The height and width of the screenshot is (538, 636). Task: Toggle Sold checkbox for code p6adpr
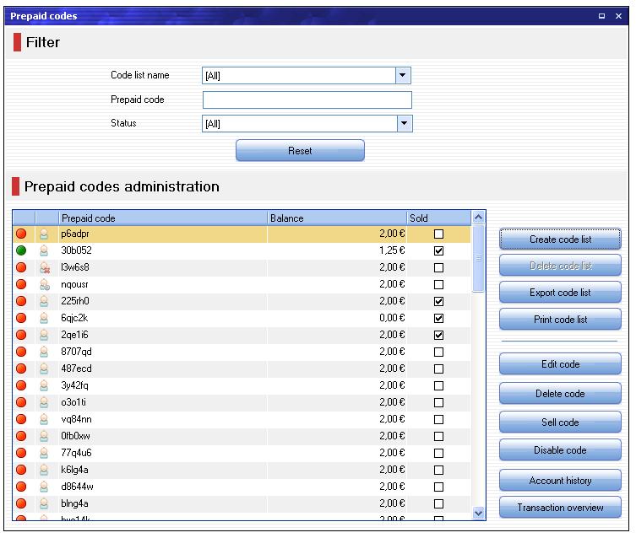(x=438, y=234)
